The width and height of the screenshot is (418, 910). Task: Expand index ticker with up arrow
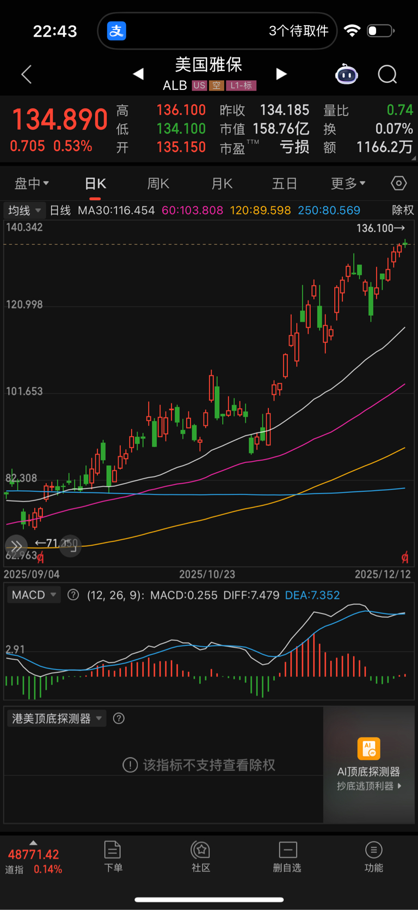33,842
